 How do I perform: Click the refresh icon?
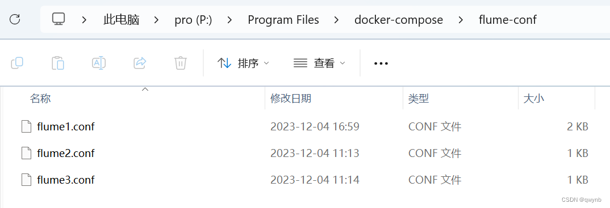[x=15, y=19]
